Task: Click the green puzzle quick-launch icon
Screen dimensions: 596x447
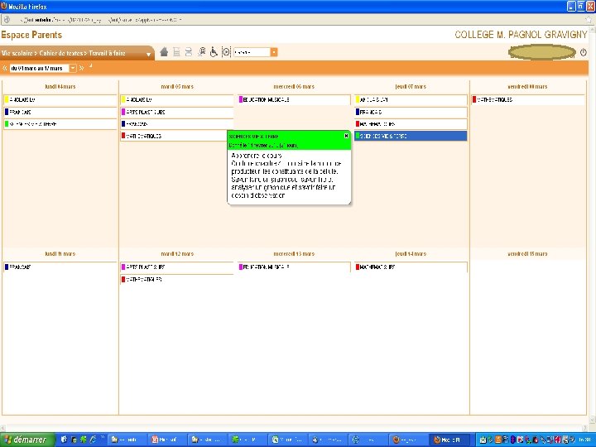Action: click(x=84, y=440)
